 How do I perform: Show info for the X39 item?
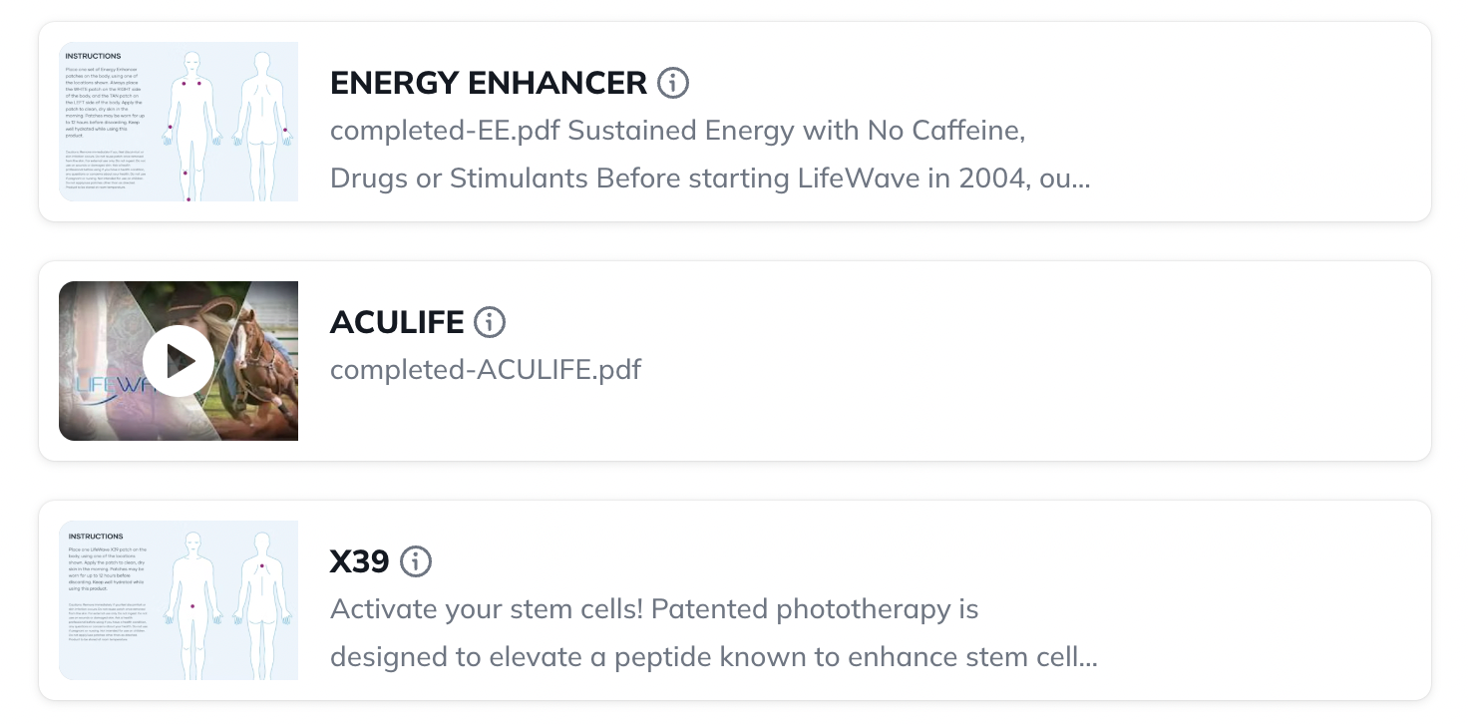(x=416, y=561)
